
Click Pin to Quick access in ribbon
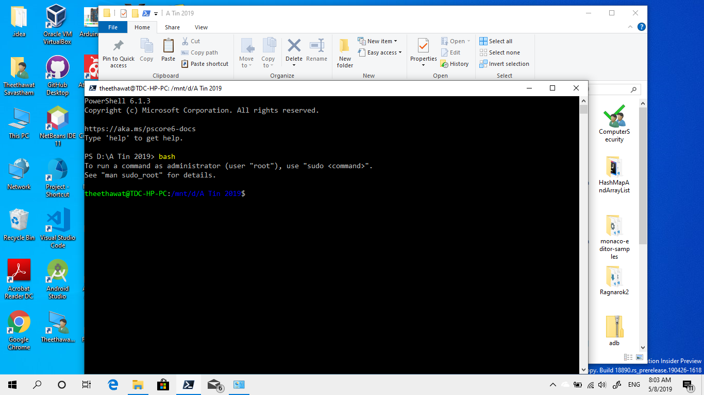pyautogui.click(x=119, y=53)
